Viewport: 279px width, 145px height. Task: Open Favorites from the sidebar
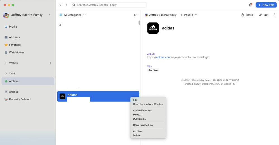15,45
